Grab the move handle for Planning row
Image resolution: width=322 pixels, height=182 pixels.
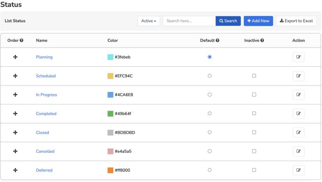(15, 57)
